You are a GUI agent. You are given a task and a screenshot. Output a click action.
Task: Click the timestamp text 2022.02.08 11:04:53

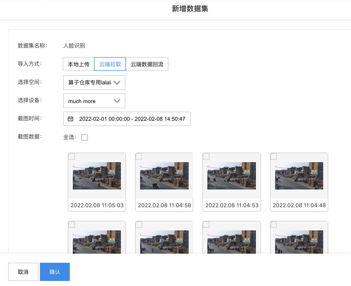pyautogui.click(x=232, y=205)
